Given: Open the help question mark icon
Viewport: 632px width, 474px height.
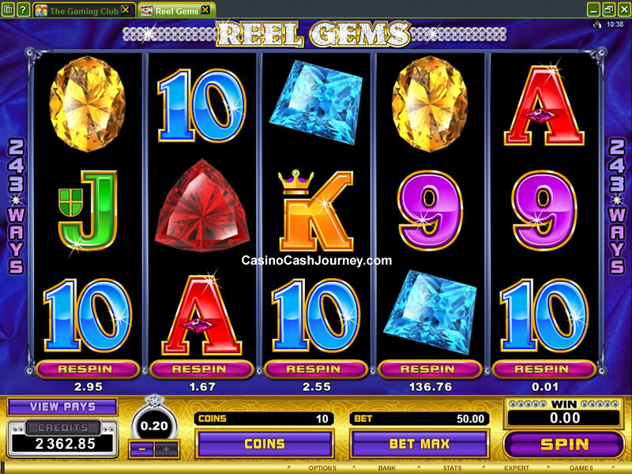Looking at the screenshot, I should pos(24,9).
